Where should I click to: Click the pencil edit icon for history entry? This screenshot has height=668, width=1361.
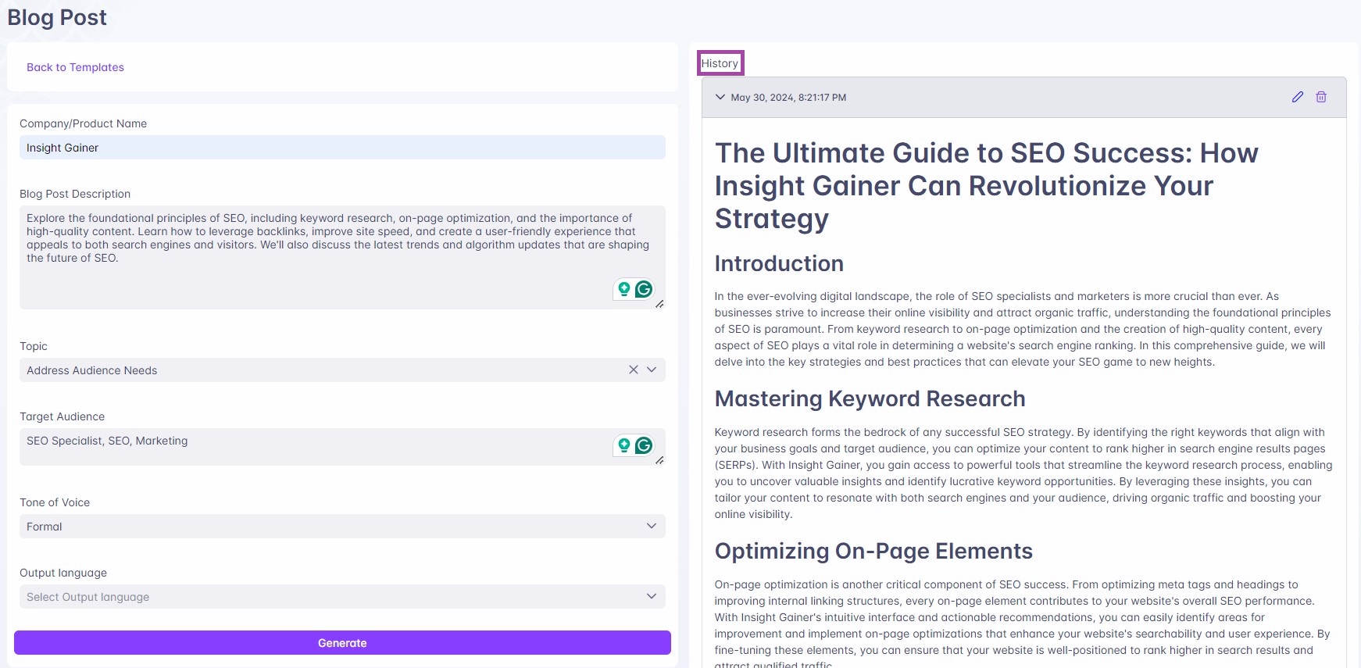tap(1298, 97)
